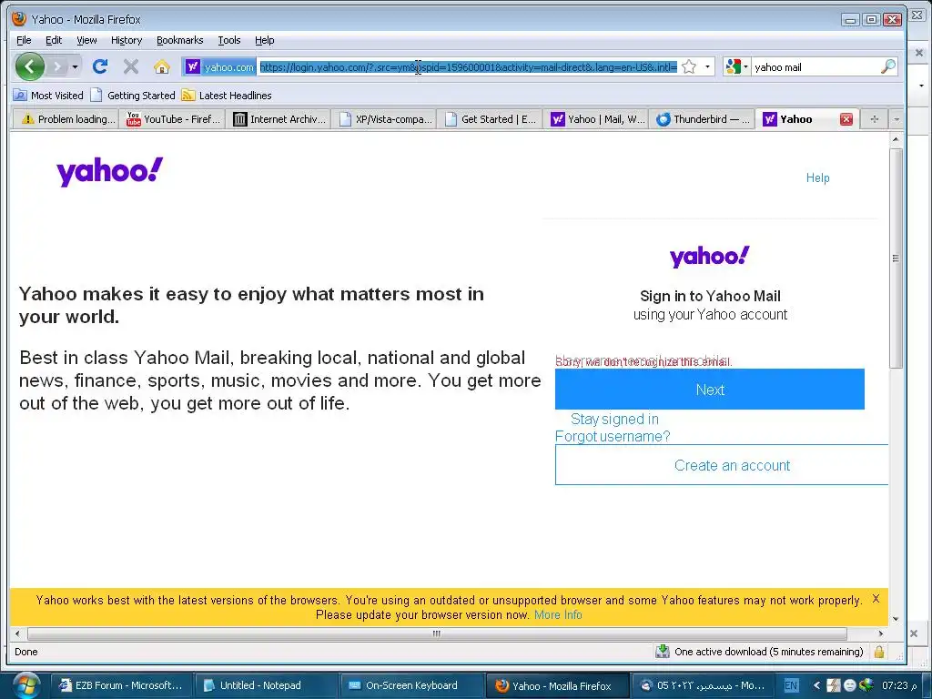Click the Stop loading X icon

click(131, 66)
